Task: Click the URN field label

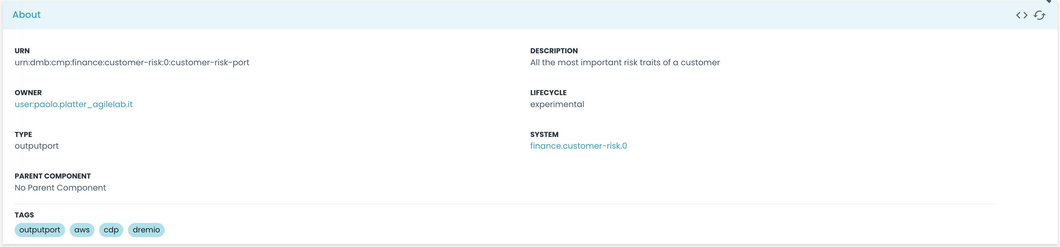Action: click(22, 51)
